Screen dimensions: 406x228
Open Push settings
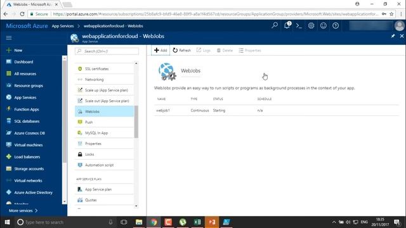pyautogui.click(x=105, y=122)
